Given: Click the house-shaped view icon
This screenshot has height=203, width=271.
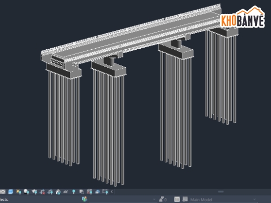Looking at the screenshot, I should coord(58,192).
